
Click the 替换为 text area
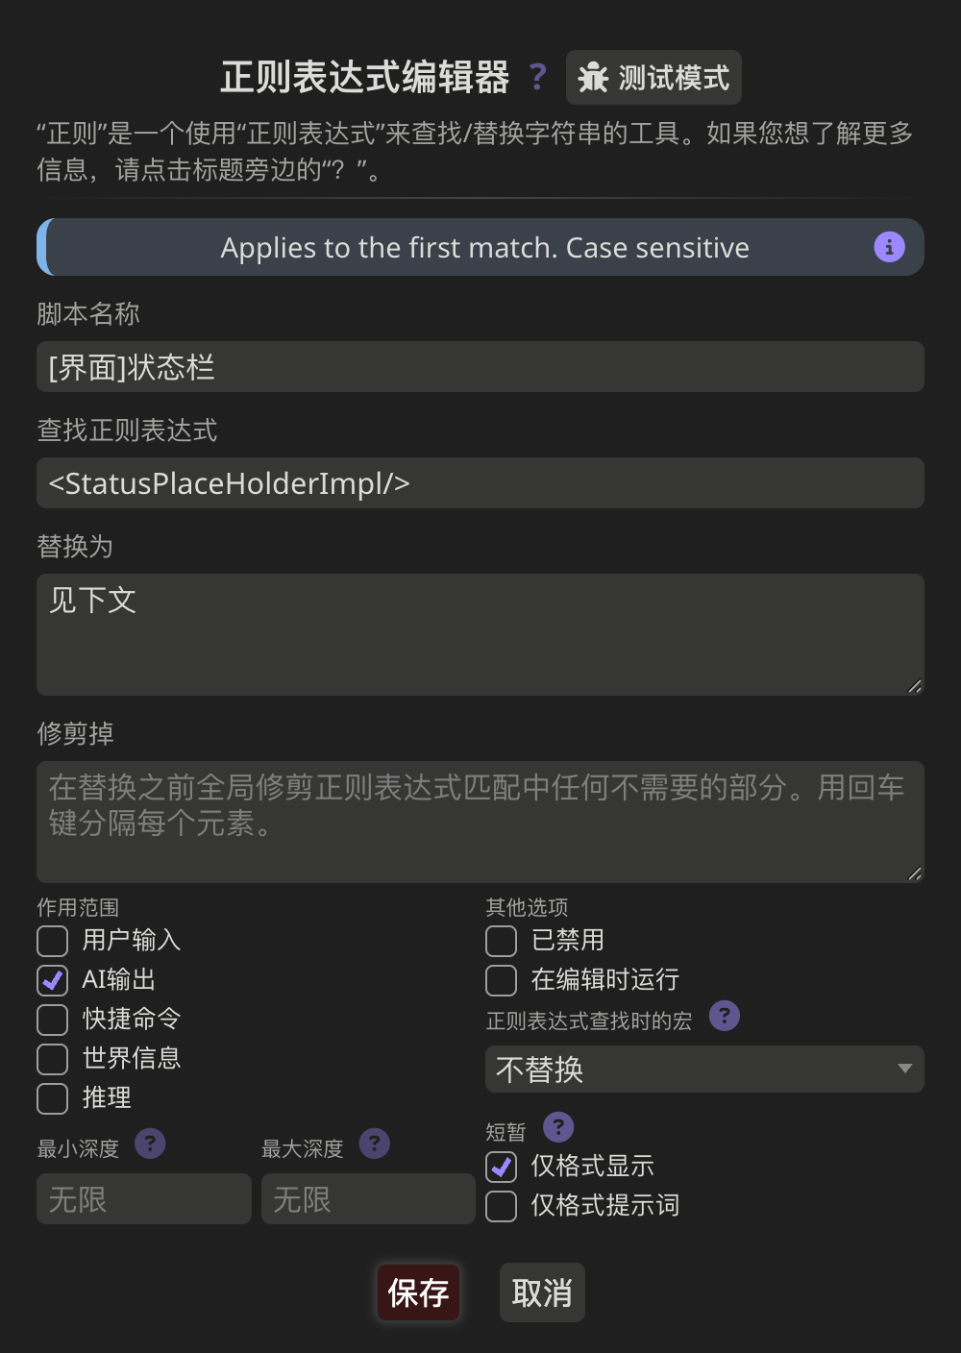(x=480, y=634)
